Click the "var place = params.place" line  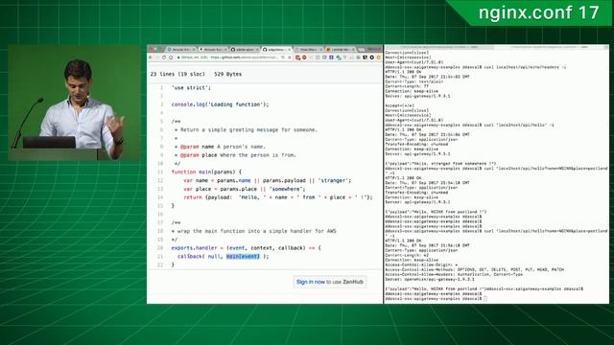click(x=245, y=189)
